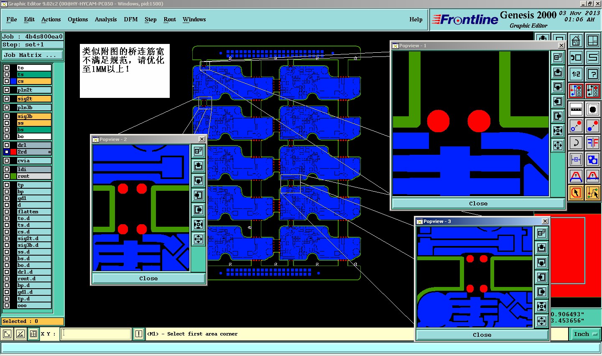Click Close button in Popview 3
This screenshot has height=356, width=602.
coord(482,335)
